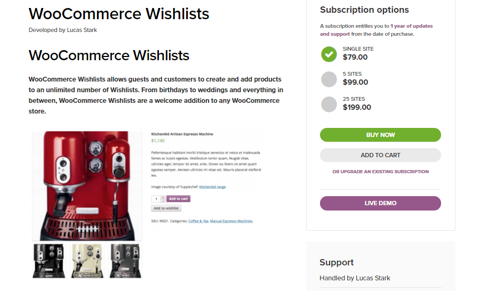
Task: Click the green Buy Now button
Action: [x=380, y=135]
